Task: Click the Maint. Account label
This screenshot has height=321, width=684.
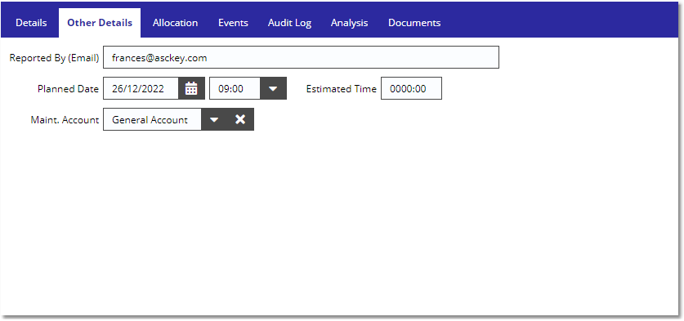Action: pyautogui.click(x=65, y=120)
